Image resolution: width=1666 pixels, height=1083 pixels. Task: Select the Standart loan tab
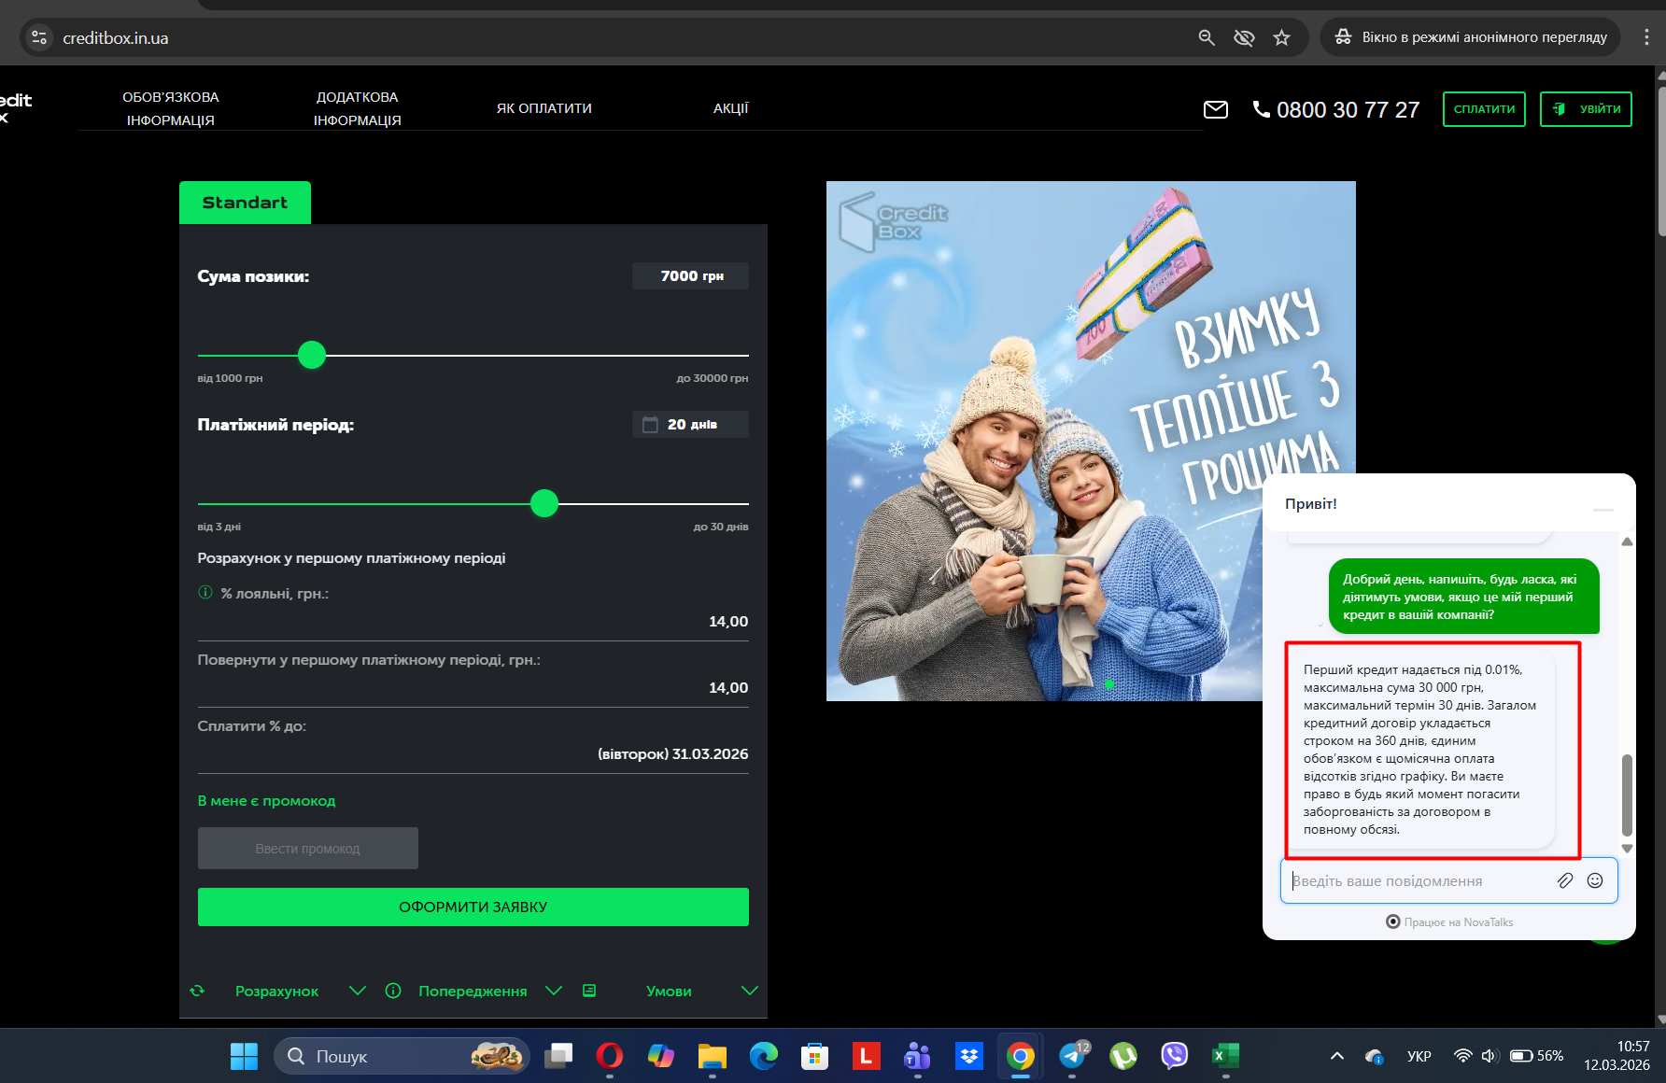[x=245, y=203]
